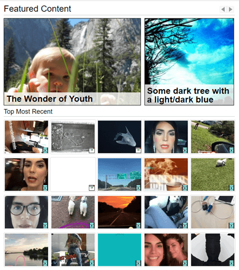The height and width of the screenshot is (270, 239).
Task: Click Some dark tree with a light/dark blue caption
Action: pos(188,95)
